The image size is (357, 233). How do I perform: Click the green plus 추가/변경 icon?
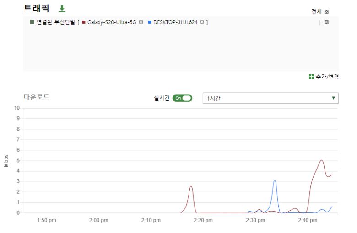coord(312,77)
